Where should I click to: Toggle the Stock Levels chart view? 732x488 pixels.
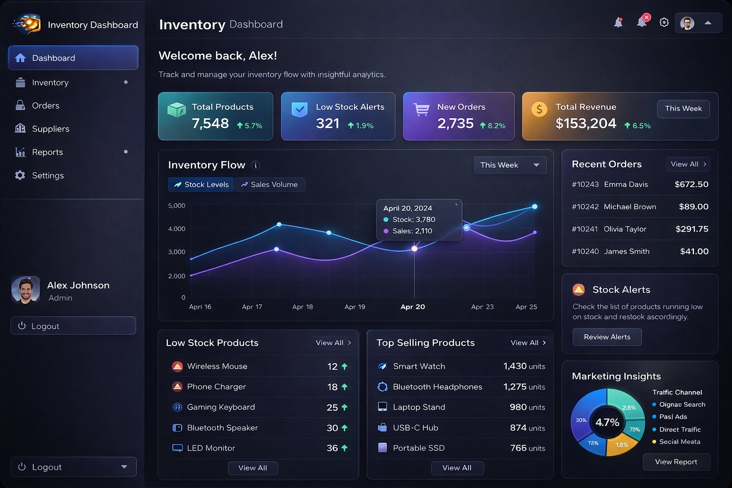[201, 184]
